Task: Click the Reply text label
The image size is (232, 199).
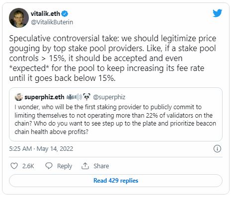Action: (x=65, y=166)
